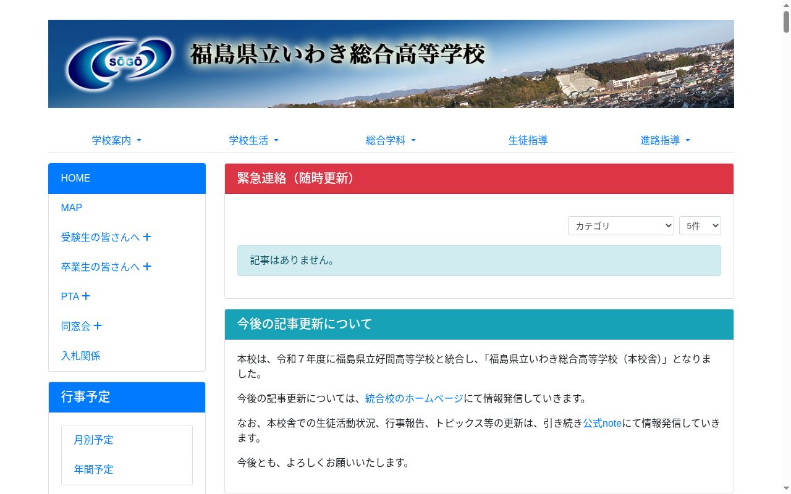This screenshot has height=494, width=791.
Task: Click the school header banner image
Action: [391, 64]
